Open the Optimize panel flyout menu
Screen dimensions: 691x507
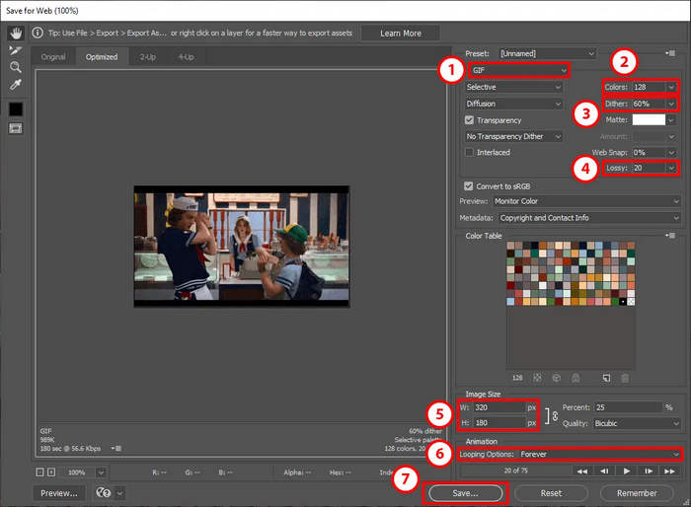point(670,53)
